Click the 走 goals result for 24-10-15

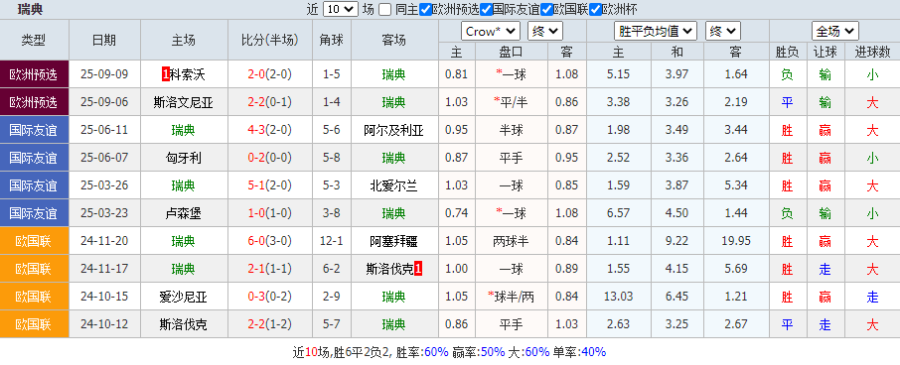pos(872,298)
